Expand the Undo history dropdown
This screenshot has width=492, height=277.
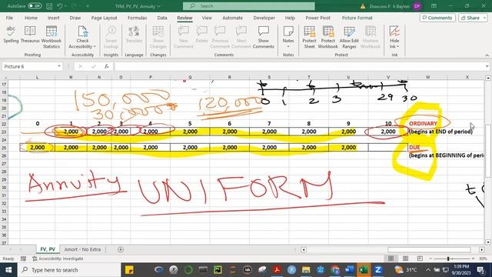tap(66, 6)
